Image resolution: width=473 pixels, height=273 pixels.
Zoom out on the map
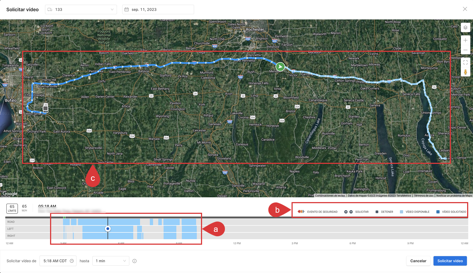click(x=465, y=50)
